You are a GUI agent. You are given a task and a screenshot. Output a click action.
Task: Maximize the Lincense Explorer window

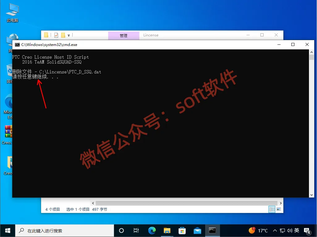click(x=262, y=35)
